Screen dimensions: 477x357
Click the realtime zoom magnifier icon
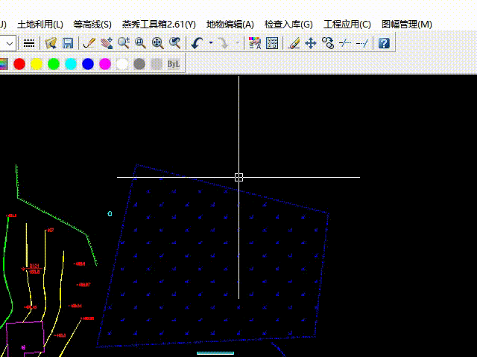point(124,43)
